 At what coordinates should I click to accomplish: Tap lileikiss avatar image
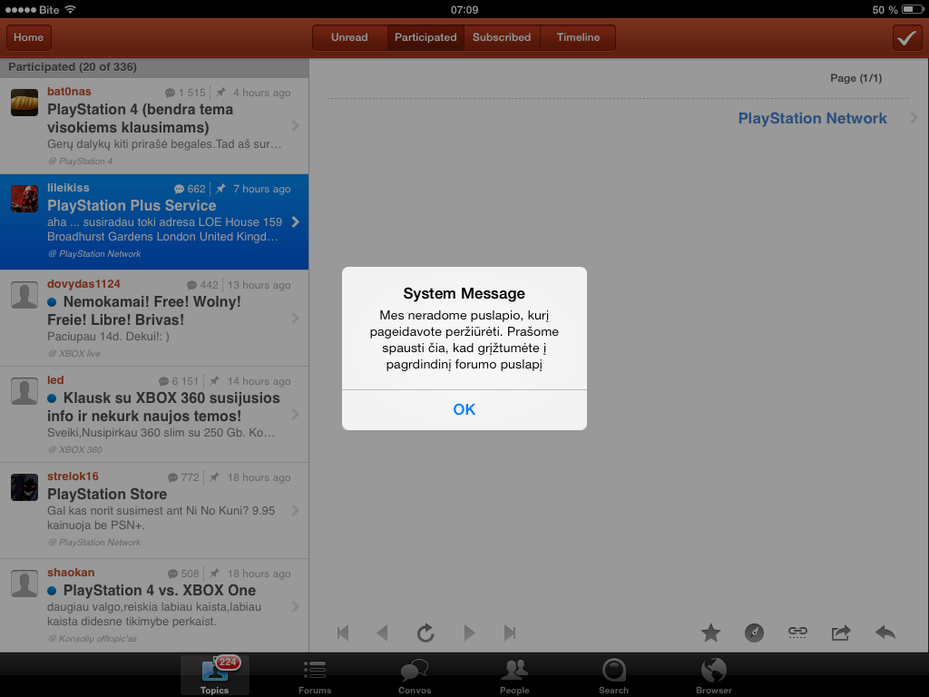pos(24,199)
